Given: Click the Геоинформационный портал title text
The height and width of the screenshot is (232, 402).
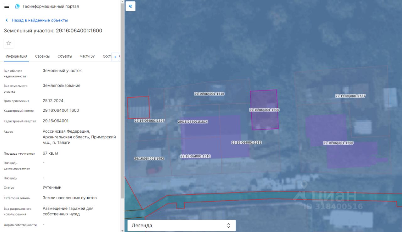Looking at the screenshot, I should [x=51, y=6].
